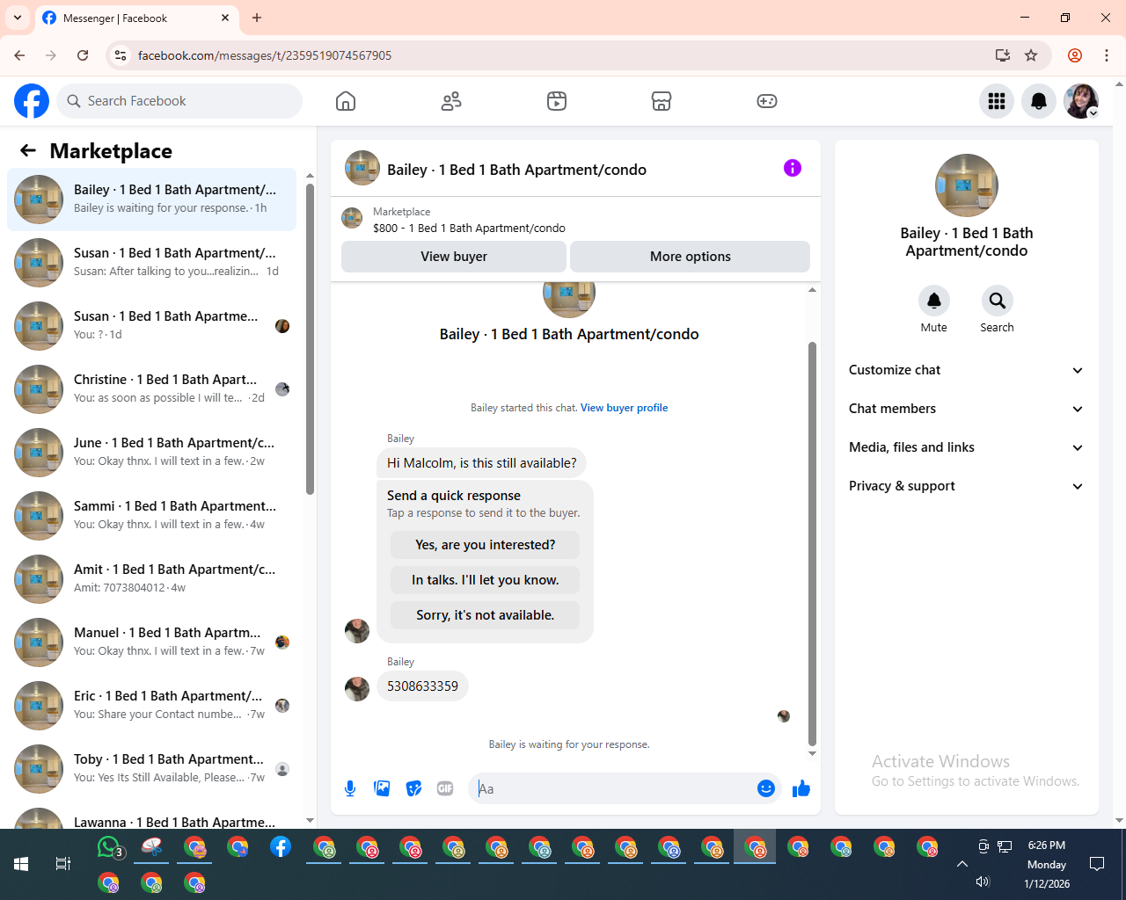The image size is (1126, 900).
Task: Open the Marketplace storefront icon in top navigation
Action: click(x=662, y=101)
